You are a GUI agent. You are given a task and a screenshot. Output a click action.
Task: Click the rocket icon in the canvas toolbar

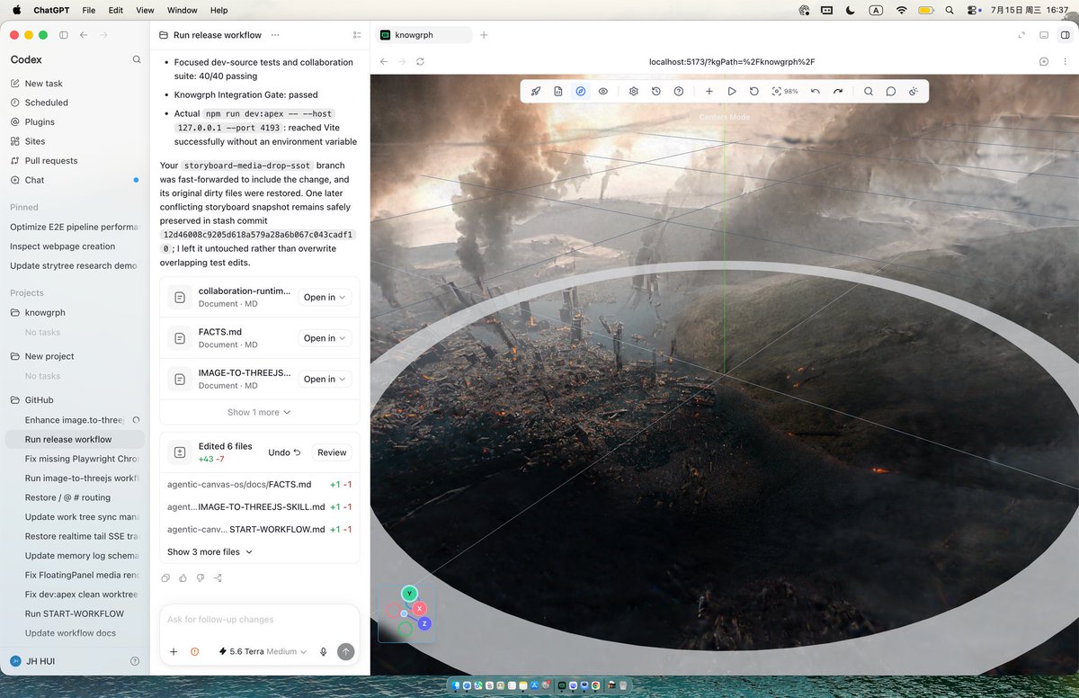(536, 91)
